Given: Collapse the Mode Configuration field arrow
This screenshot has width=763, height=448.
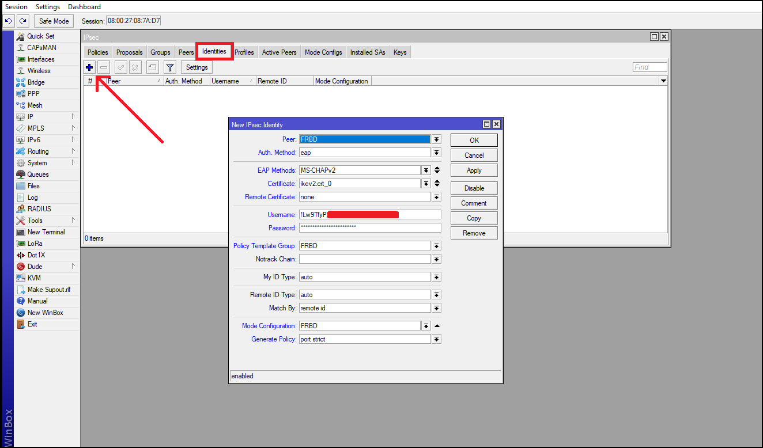Looking at the screenshot, I should click(x=437, y=326).
